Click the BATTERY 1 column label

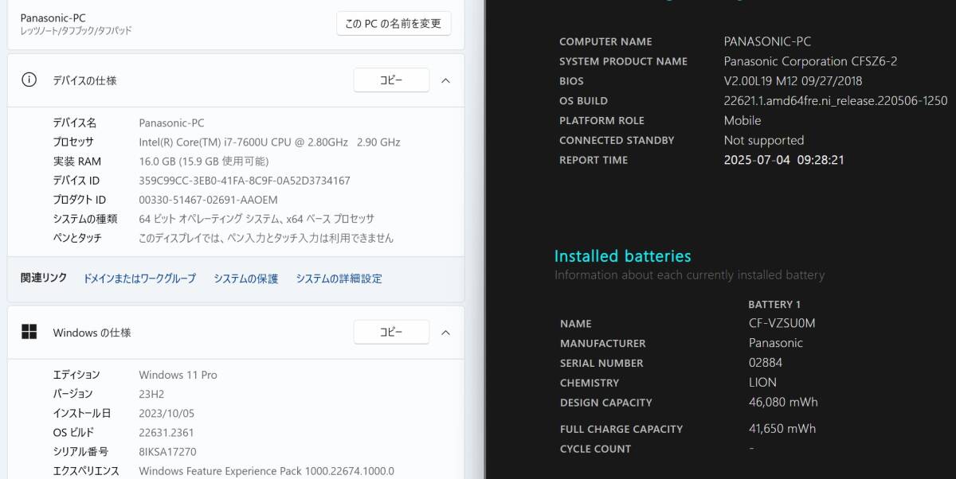(774, 304)
